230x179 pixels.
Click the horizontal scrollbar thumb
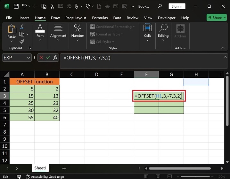click(x=180, y=168)
